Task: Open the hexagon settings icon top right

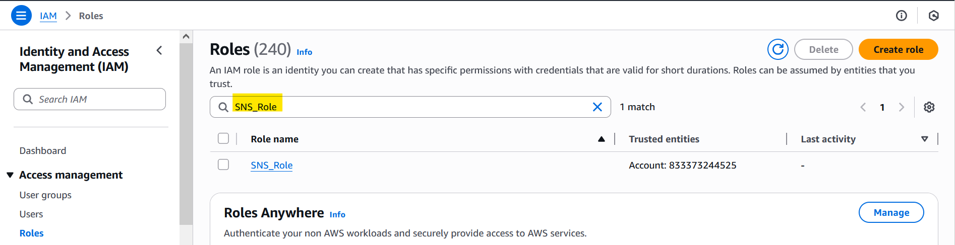Action: tap(934, 16)
